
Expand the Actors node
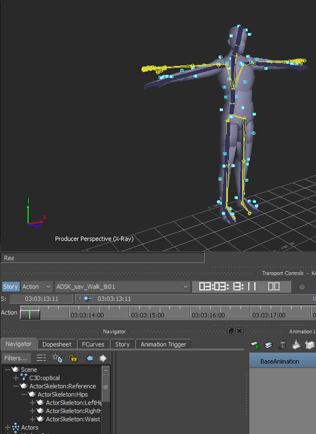pos(8,427)
